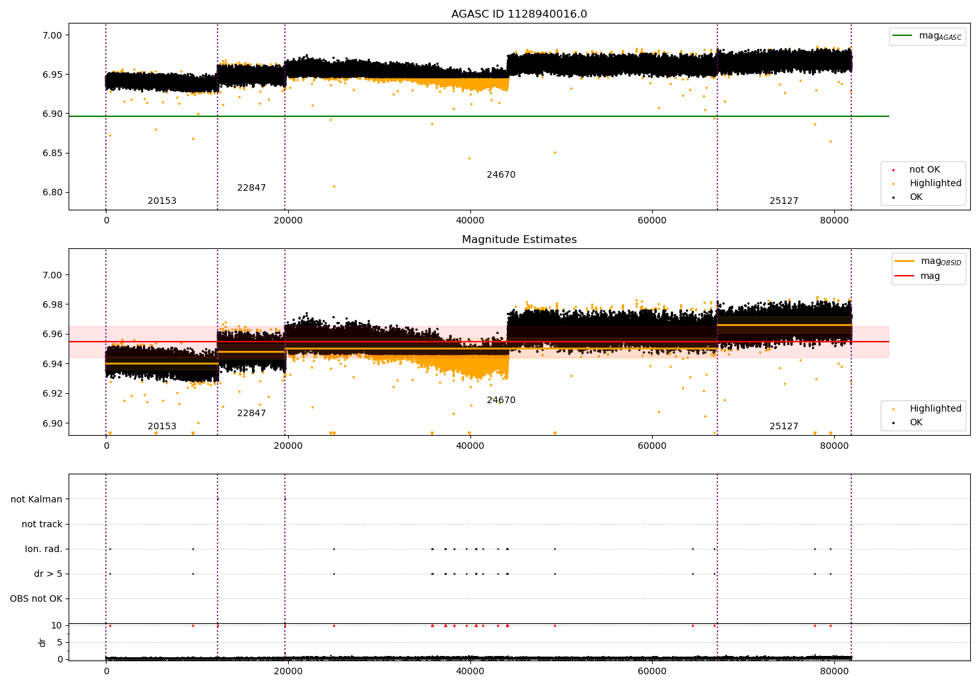Screen dimensions: 980x686
Task: Click the 5 tick on the dr axis
Action: (x=59, y=643)
